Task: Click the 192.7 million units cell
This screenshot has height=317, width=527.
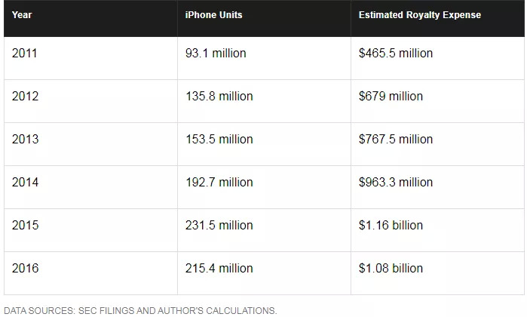Action: (219, 183)
